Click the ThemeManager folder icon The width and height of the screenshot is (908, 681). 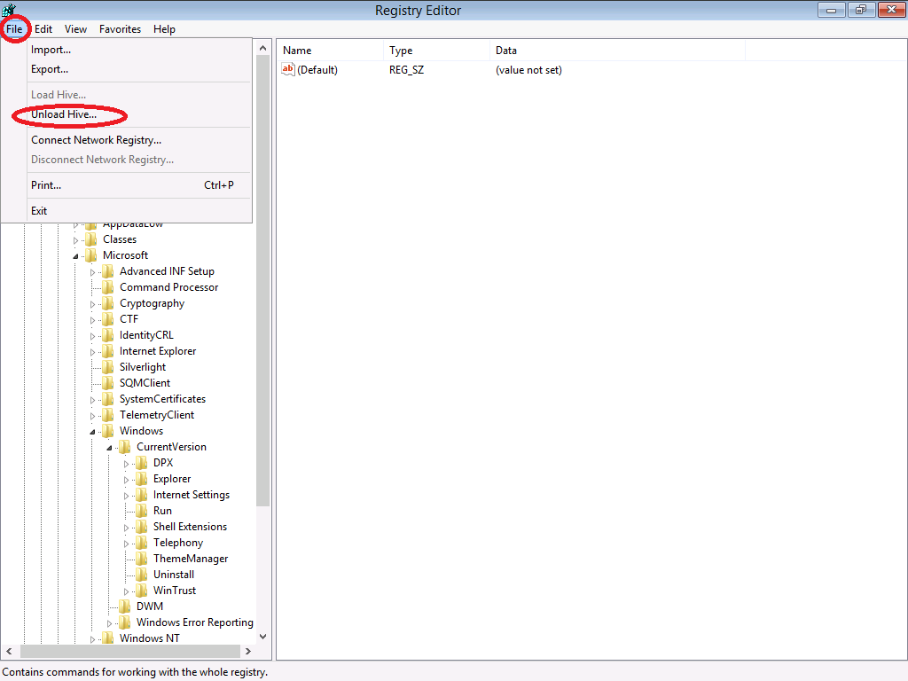click(x=142, y=559)
